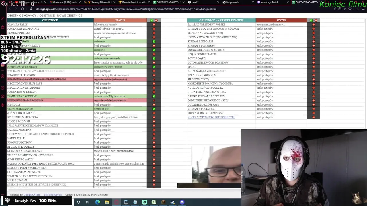Image resolution: width=367 pixels, height=206 pixels.
Task: Click the padlock site-info icon in address bar
Action: (x=32, y=9)
